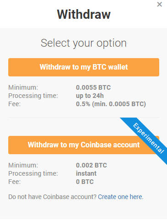Click the Do not have Coinbase account? text
This screenshot has width=167, height=221.
pos(53,197)
